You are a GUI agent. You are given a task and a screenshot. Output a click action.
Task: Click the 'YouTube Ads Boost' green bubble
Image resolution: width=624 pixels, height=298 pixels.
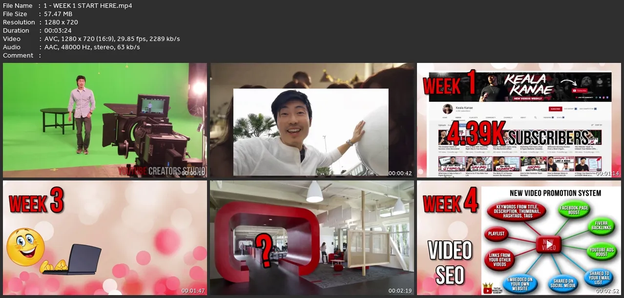coord(601,252)
